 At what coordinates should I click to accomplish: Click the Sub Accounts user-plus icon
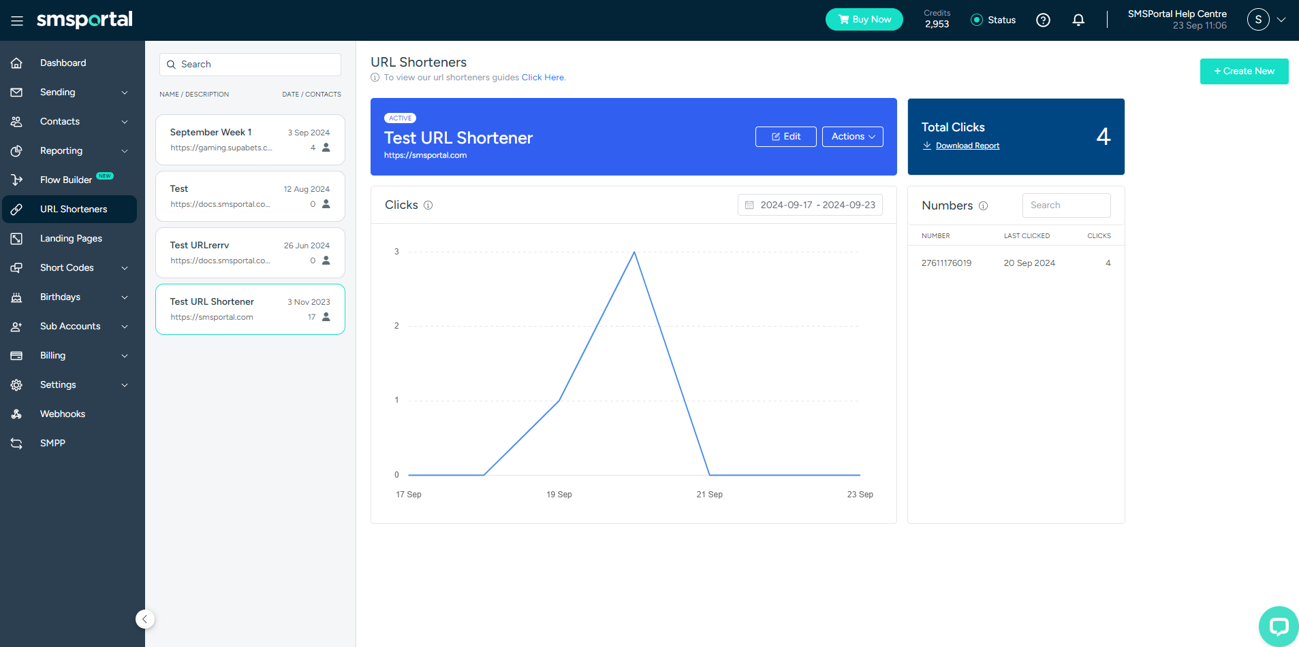tap(17, 327)
